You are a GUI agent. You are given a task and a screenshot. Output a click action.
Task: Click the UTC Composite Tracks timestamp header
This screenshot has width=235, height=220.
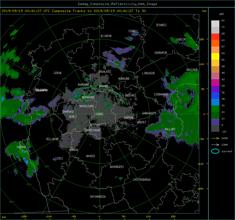tap(74, 11)
